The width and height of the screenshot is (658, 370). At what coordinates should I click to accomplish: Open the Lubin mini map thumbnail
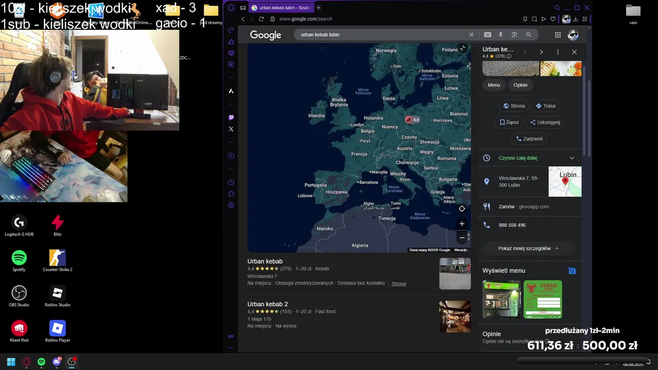565,181
